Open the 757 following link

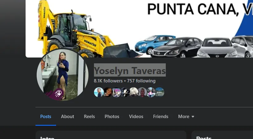tap(141, 81)
